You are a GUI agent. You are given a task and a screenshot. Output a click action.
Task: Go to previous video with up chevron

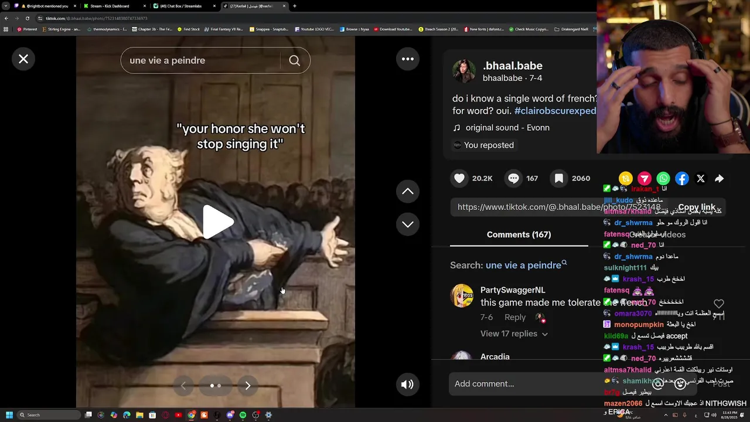point(408,192)
